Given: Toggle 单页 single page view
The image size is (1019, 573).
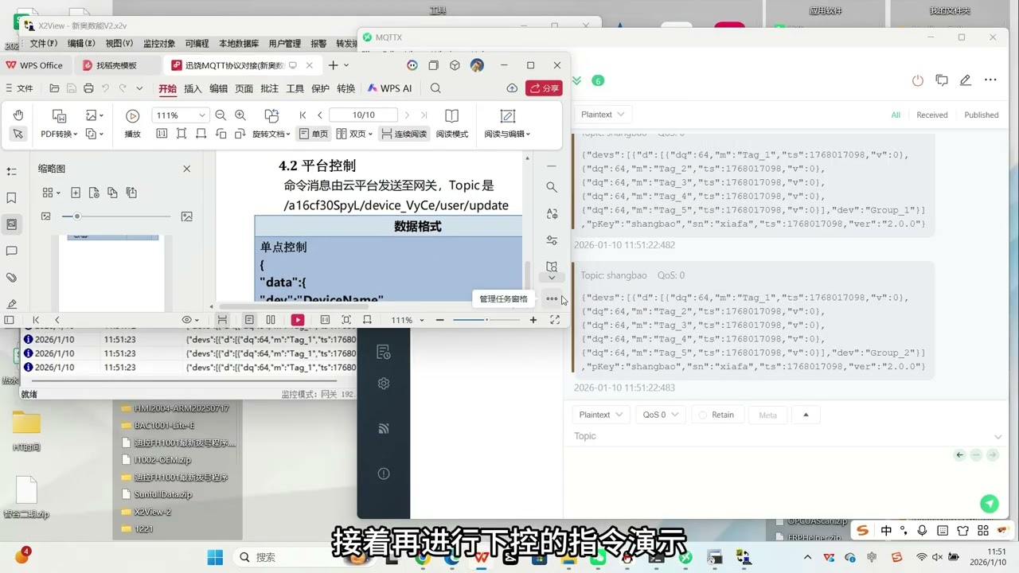Looking at the screenshot, I should click(x=313, y=134).
